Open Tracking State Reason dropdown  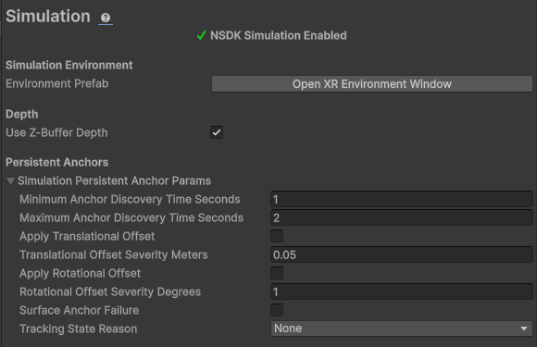tap(402, 328)
